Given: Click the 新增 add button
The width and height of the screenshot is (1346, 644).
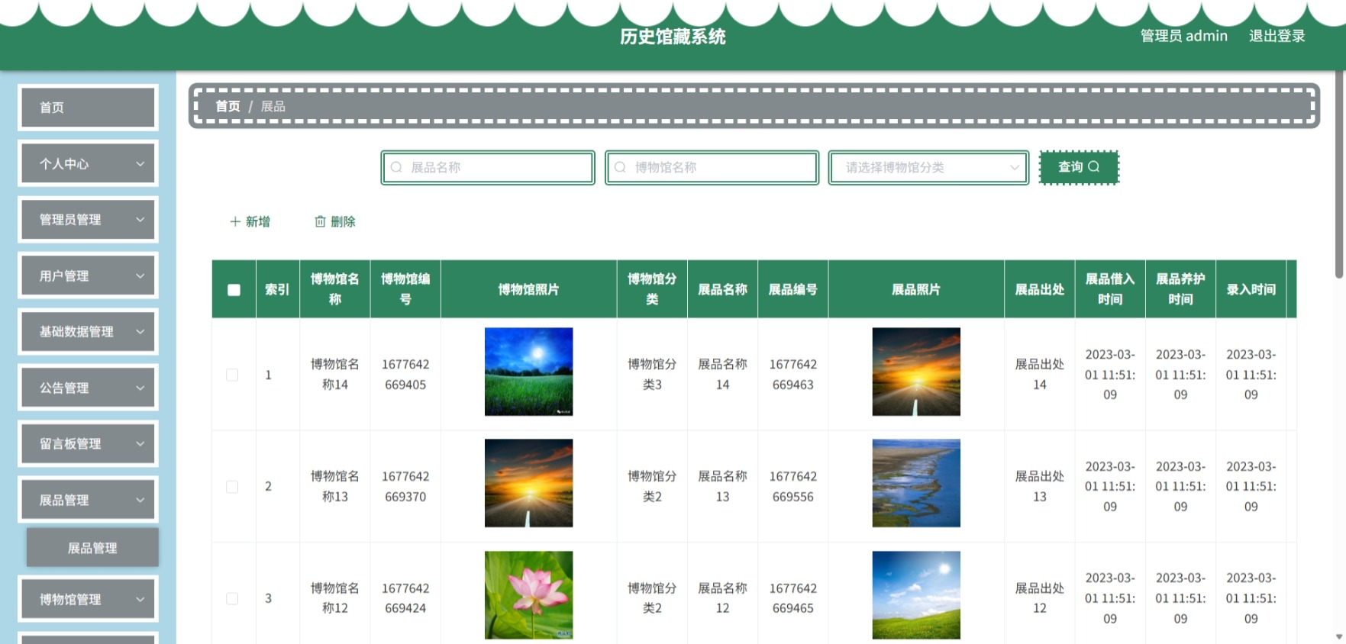Looking at the screenshot, I should point(250,221).
